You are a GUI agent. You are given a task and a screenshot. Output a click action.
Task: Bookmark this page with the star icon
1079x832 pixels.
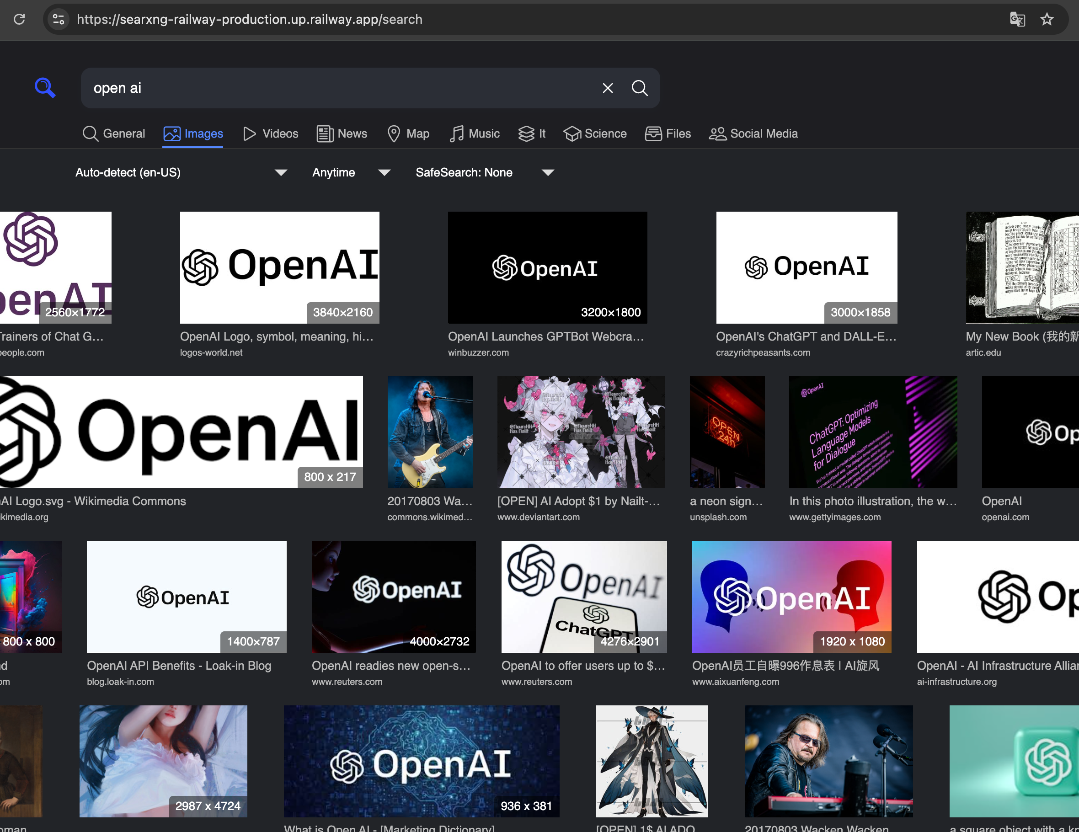[1047, 19]
